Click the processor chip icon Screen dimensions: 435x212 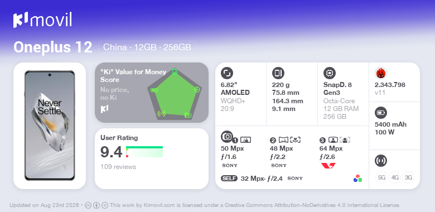pos(330,73)
